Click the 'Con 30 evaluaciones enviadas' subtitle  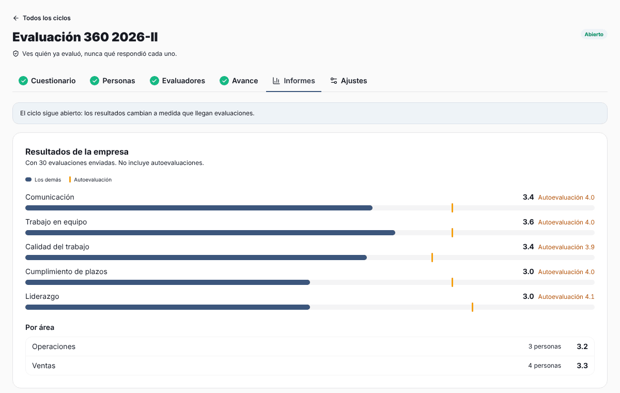[115, 163]
